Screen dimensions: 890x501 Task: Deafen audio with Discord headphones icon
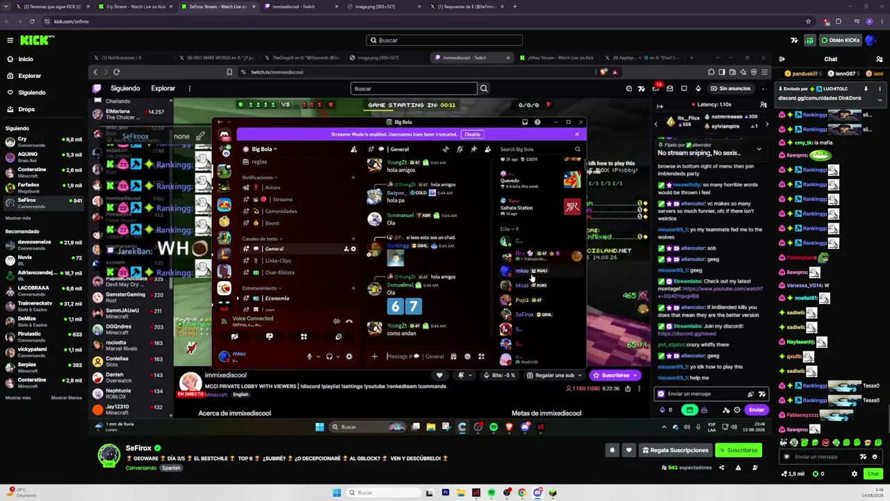coord(330,357)
